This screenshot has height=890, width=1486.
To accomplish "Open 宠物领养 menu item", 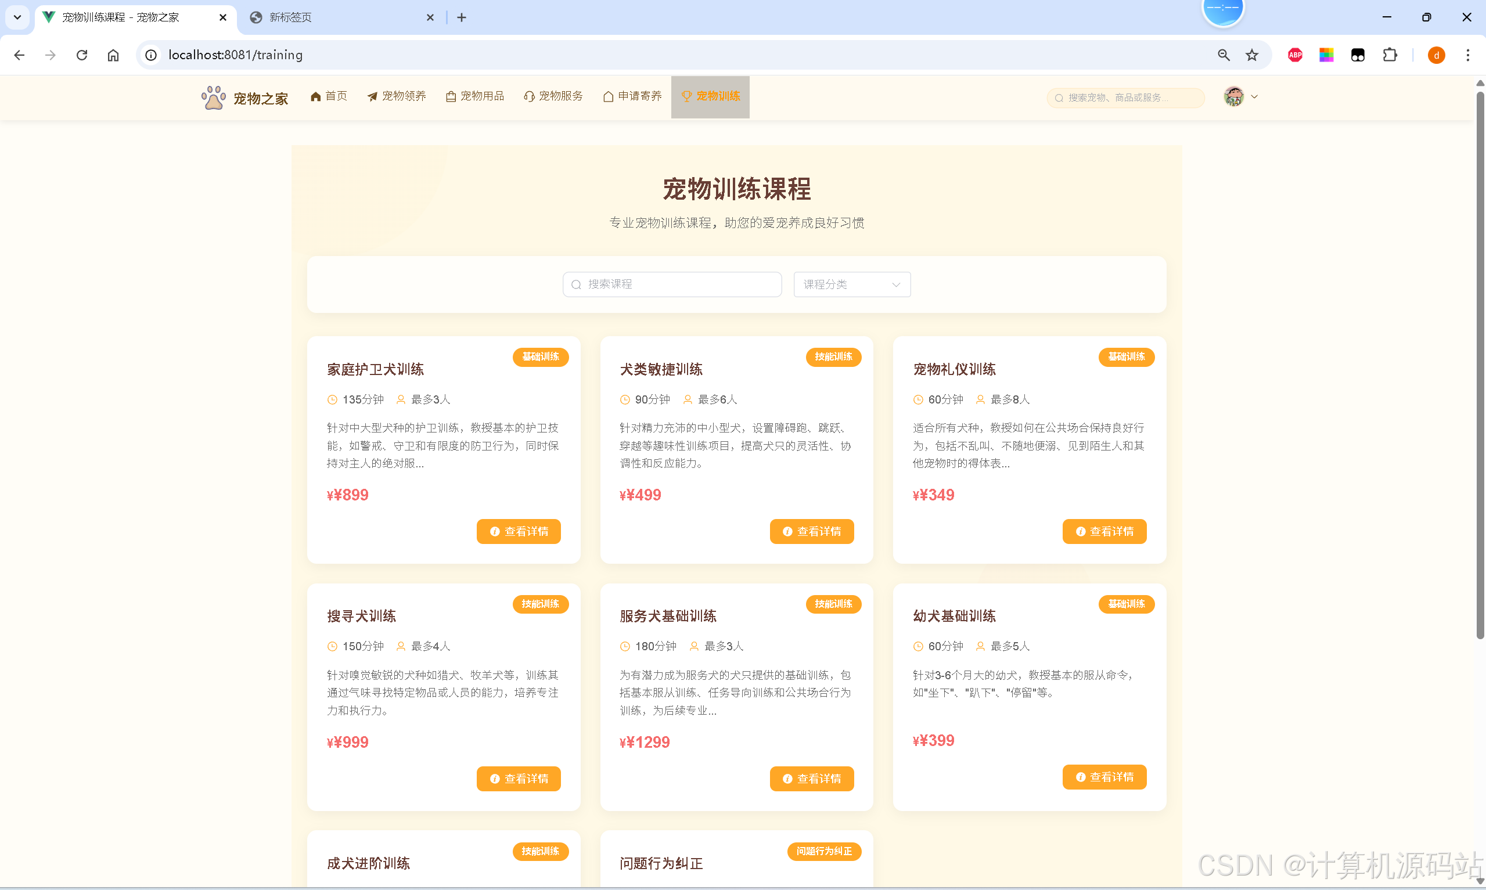I will [x=397, y=96].
